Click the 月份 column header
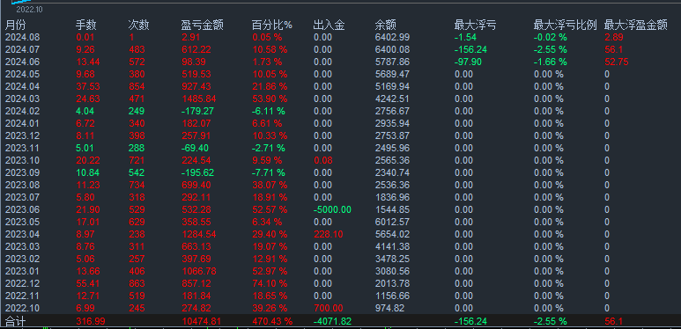681x329 pixels. coord(16,26)
